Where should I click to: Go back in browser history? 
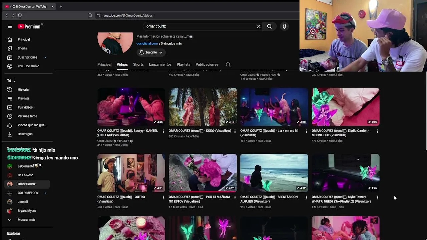click(7, 15)
